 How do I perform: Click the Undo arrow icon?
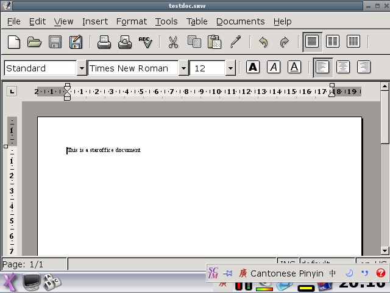coord(263,42)
